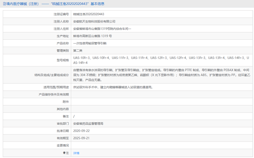This screenshot has width=254, height=158.
Task: Click the 型号规格 label
Action: 63,60
